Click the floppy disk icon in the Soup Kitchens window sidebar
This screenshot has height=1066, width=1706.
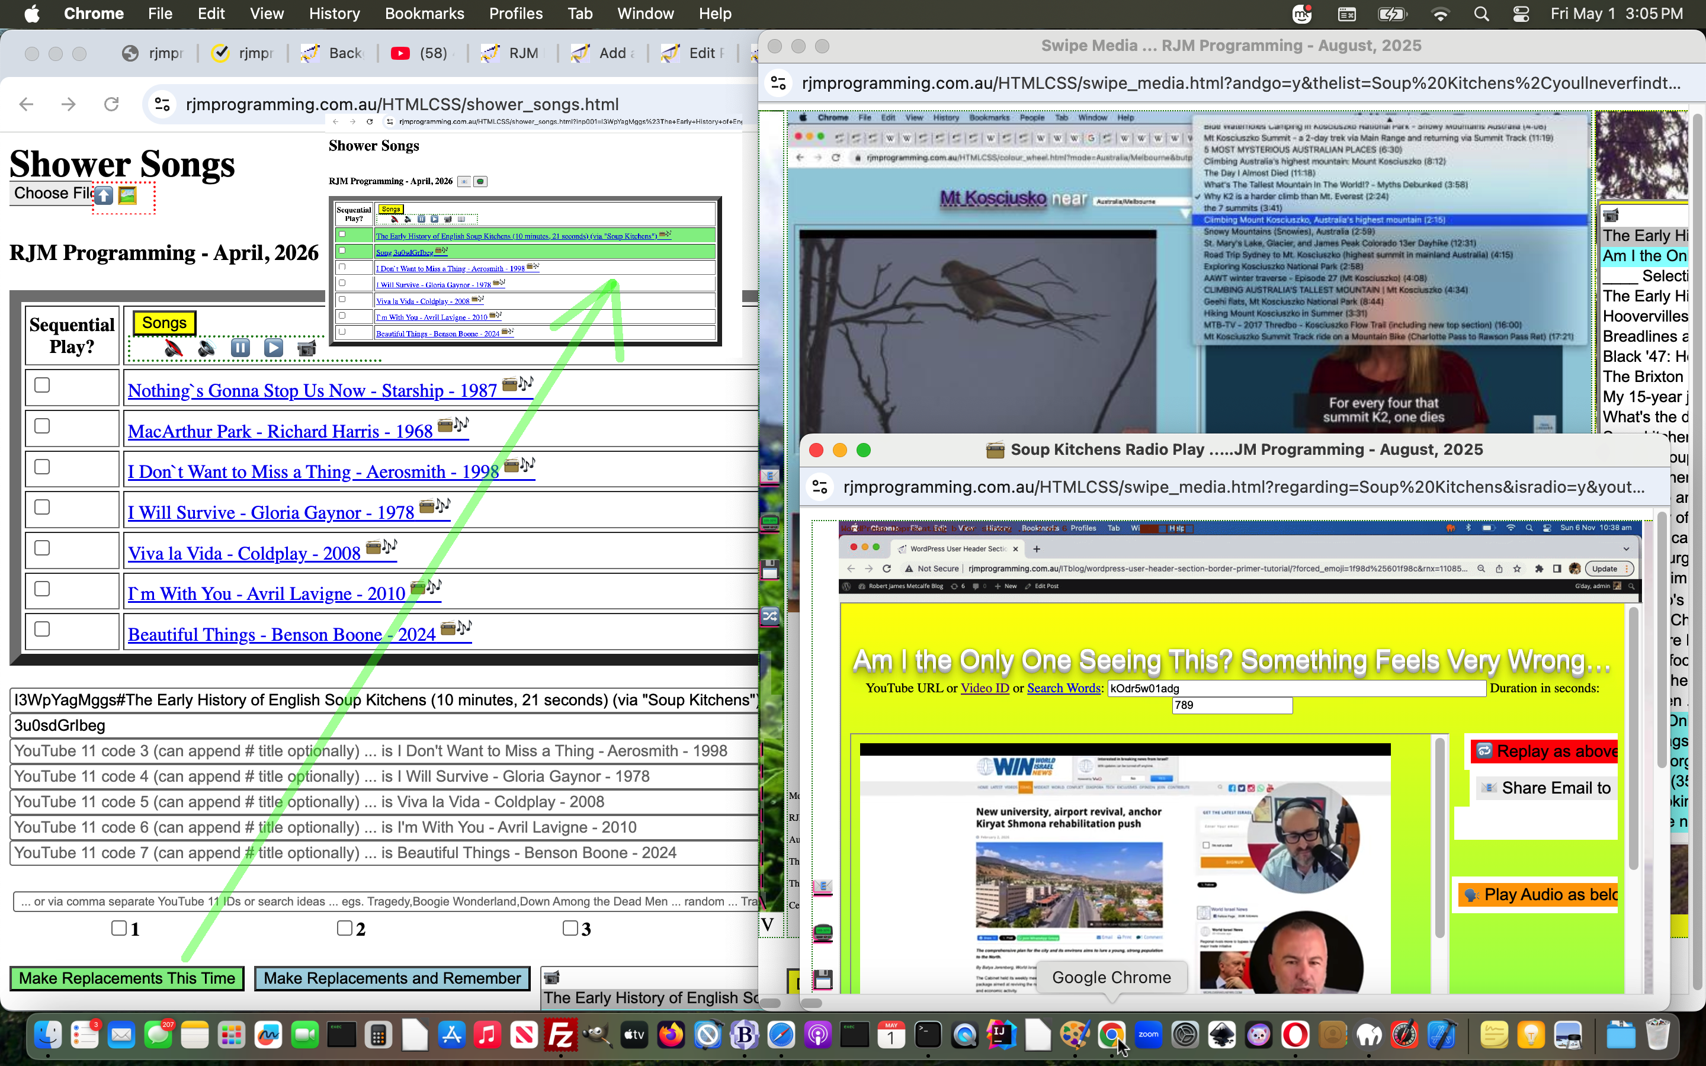(823, 980)
